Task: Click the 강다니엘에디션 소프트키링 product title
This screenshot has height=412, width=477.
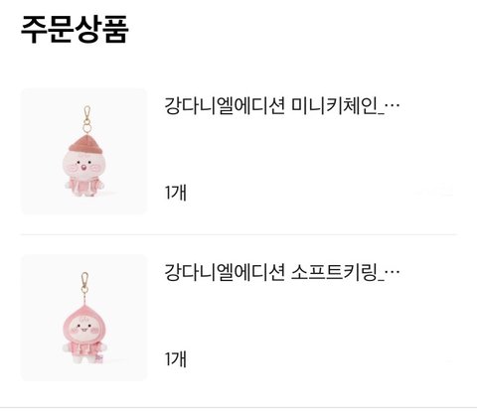Action: coord(282,273)
